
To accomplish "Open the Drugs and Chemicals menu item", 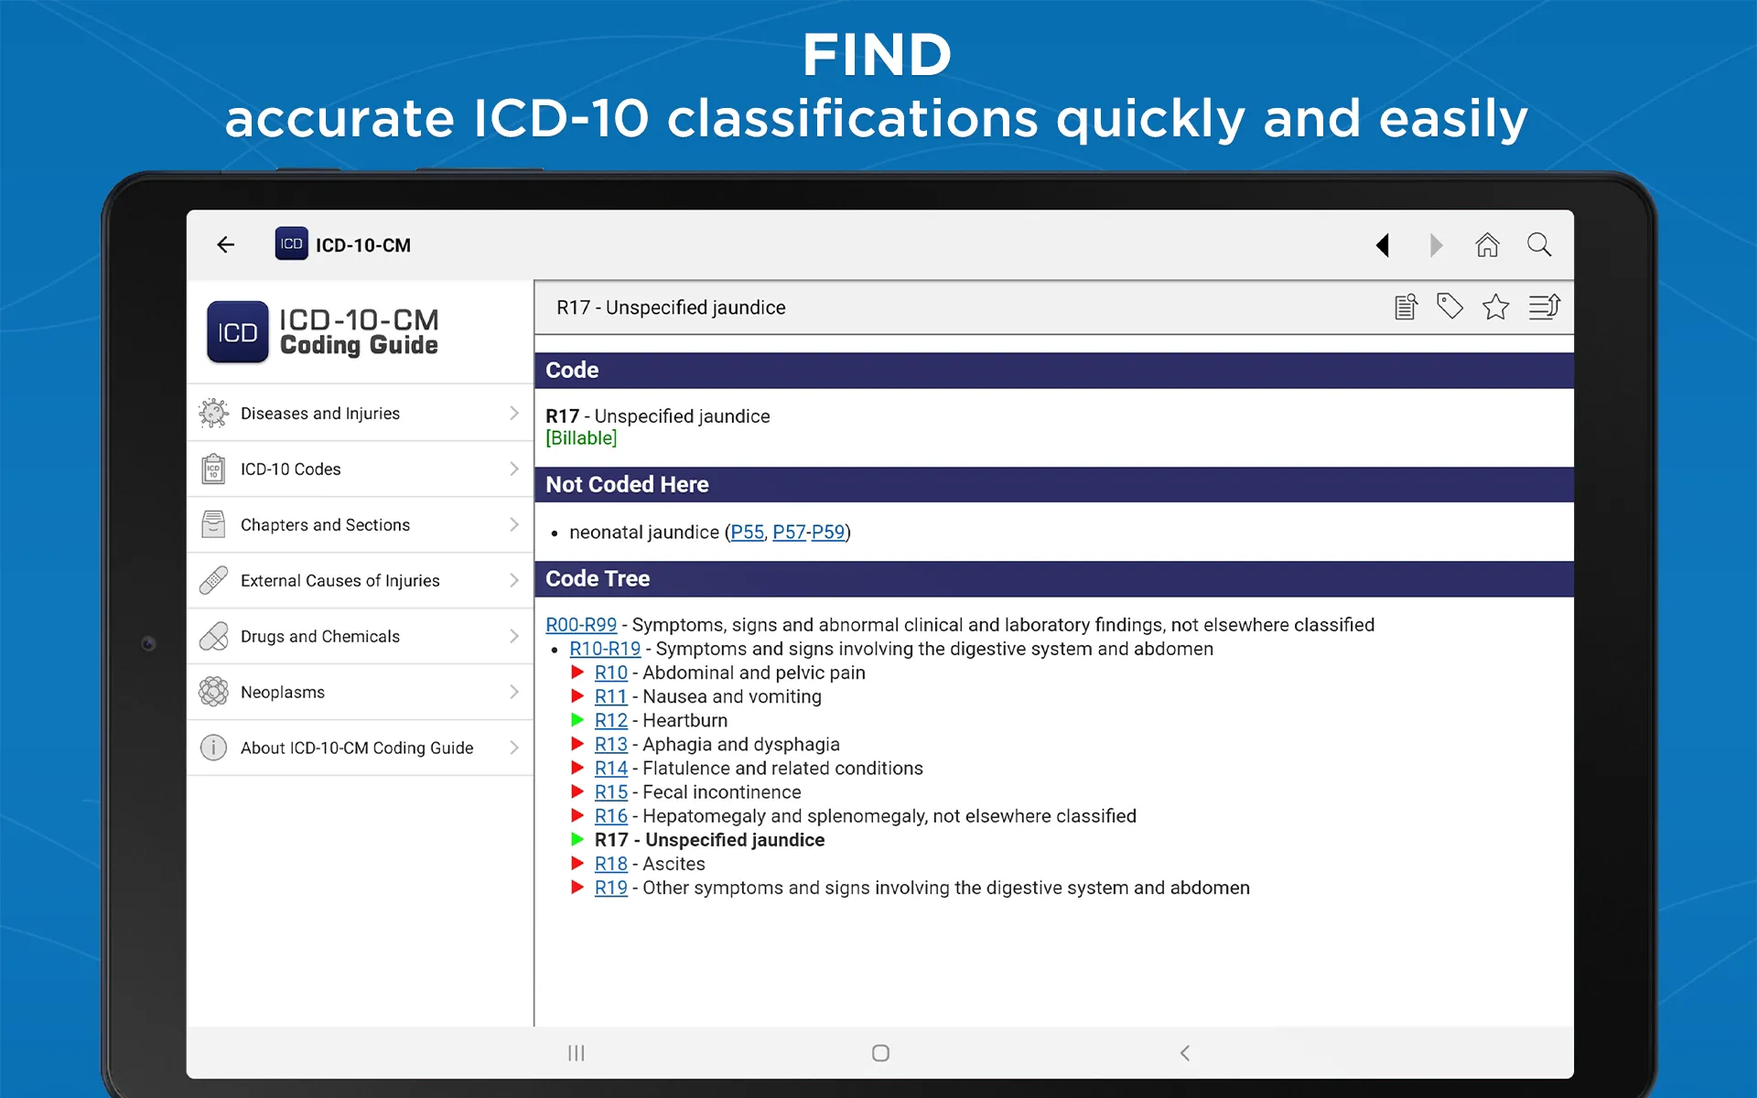I will 361,636.
